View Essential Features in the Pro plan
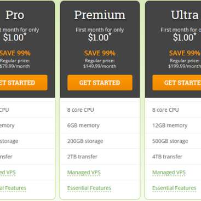The image size is (201, 201). tap(13, 188)
